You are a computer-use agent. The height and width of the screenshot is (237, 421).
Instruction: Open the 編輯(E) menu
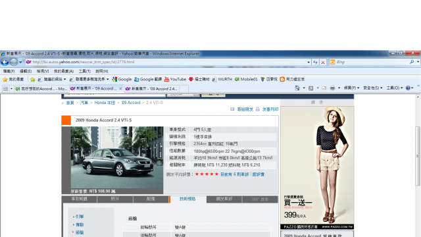pyautogui.click(x=26, y=71)
